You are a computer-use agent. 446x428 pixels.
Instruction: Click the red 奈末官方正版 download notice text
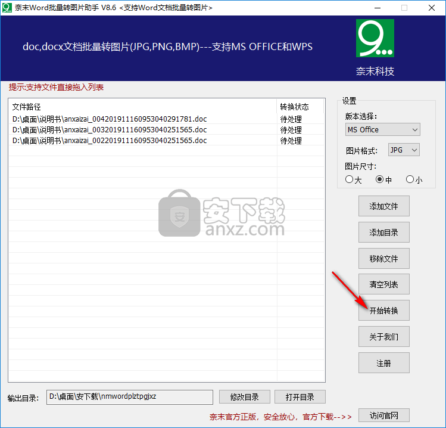(x=280, y=417)
